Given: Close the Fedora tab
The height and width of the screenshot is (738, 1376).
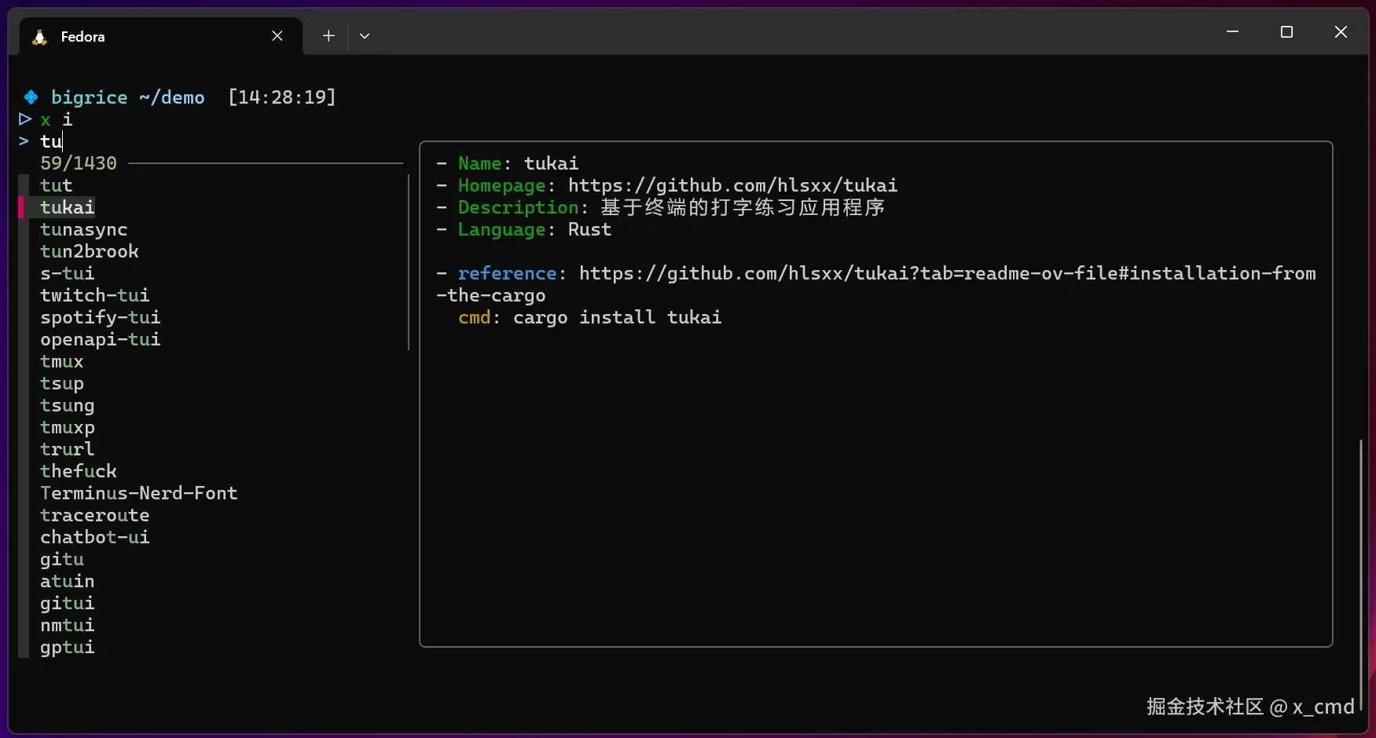Looking at the screenshot, I should [277, 36].
